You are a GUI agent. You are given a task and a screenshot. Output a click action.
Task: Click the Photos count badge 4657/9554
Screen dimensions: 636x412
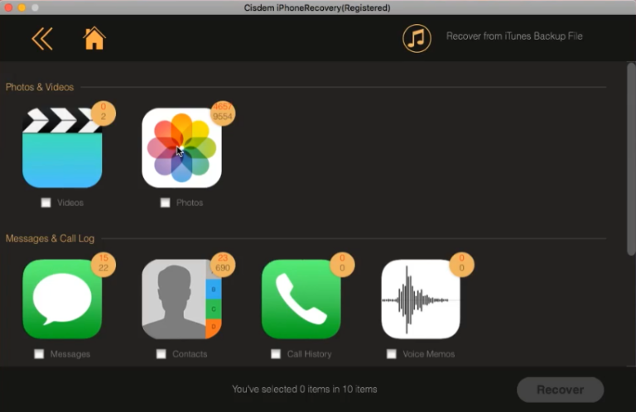223,113
